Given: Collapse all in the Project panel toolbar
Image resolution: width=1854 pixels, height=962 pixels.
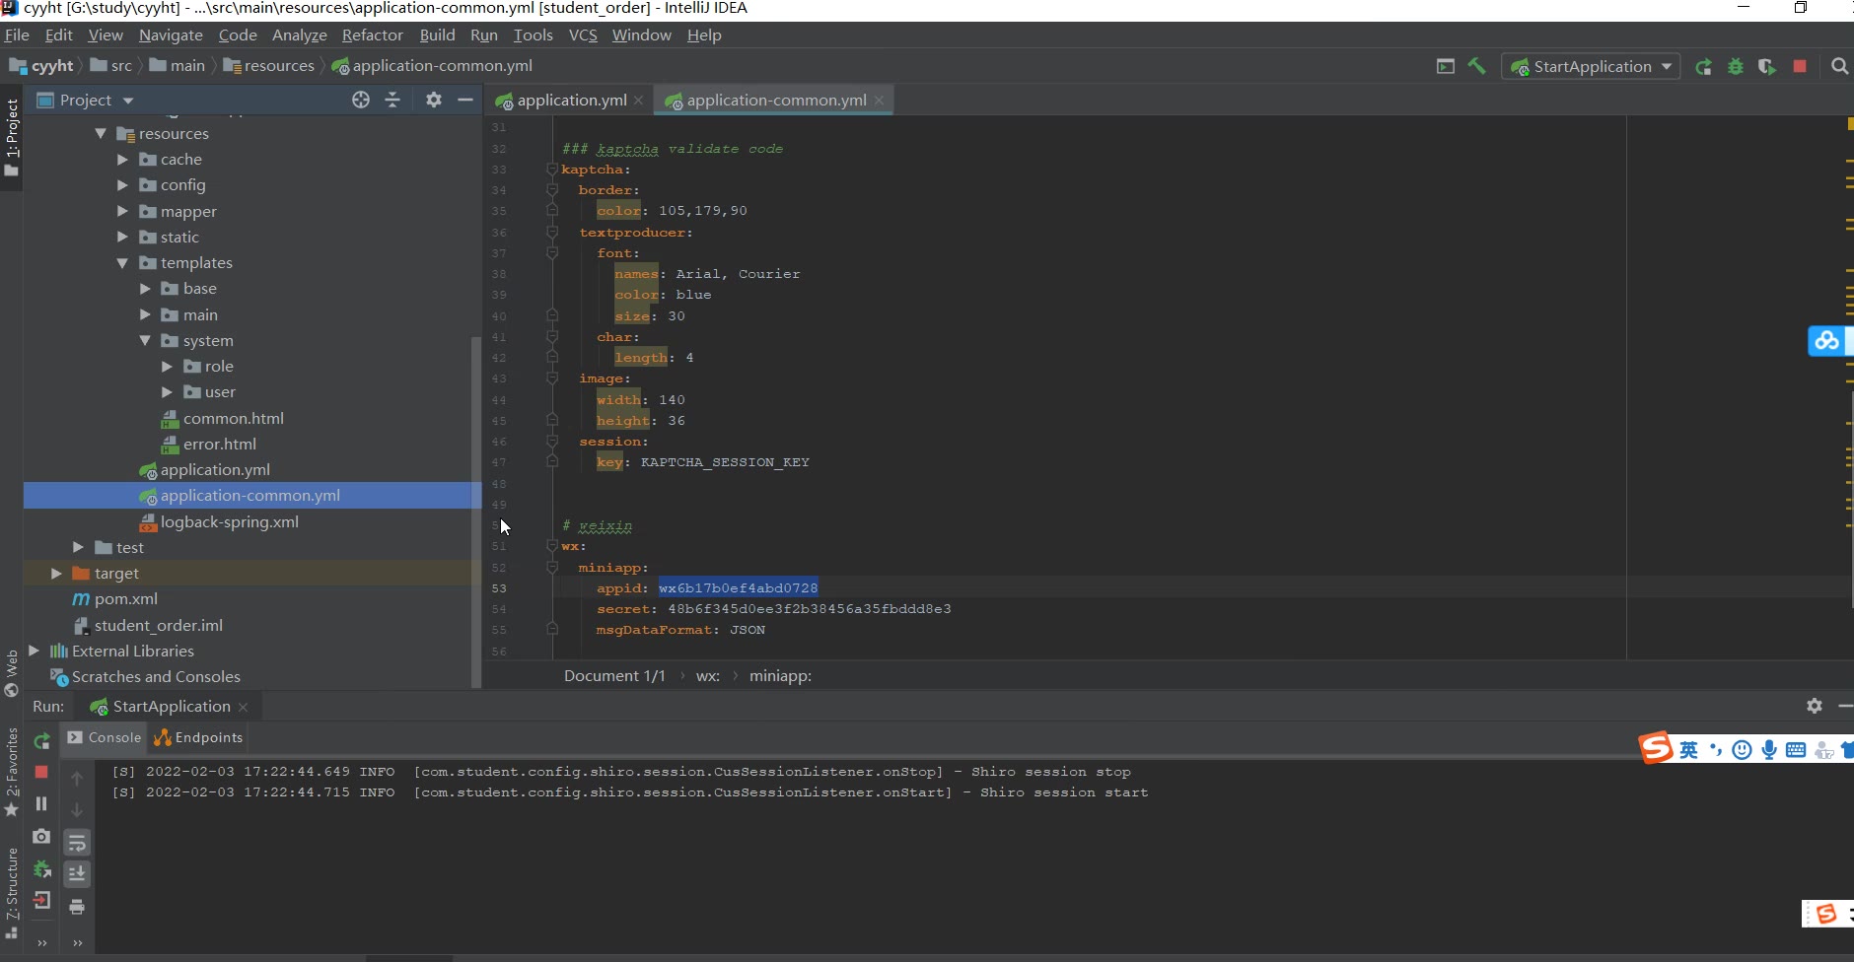Looking at the screenshot, I should point(392,100).
